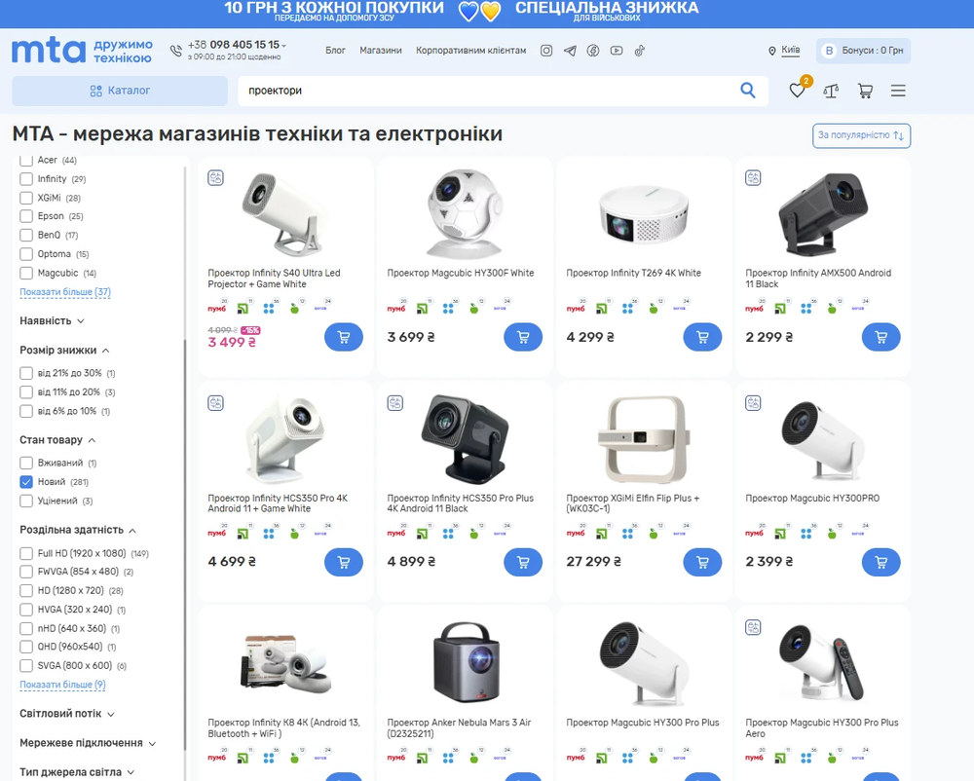Click Показати більше (9) resolutions link
The height and width of the screenshot is (781, 974).
[x=62, y=685]
